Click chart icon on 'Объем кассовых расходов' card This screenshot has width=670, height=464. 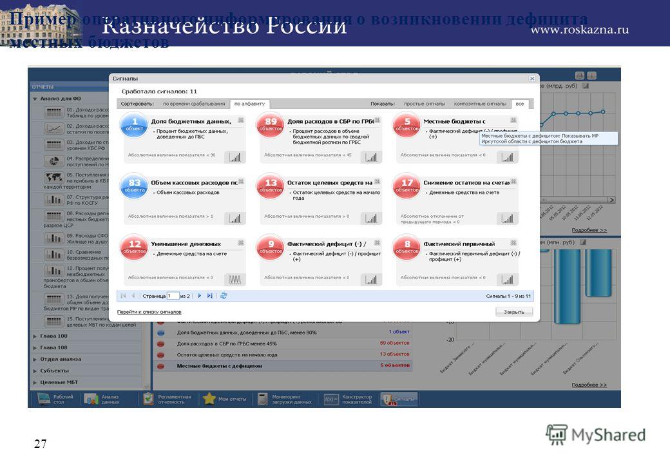coord(235,218)
